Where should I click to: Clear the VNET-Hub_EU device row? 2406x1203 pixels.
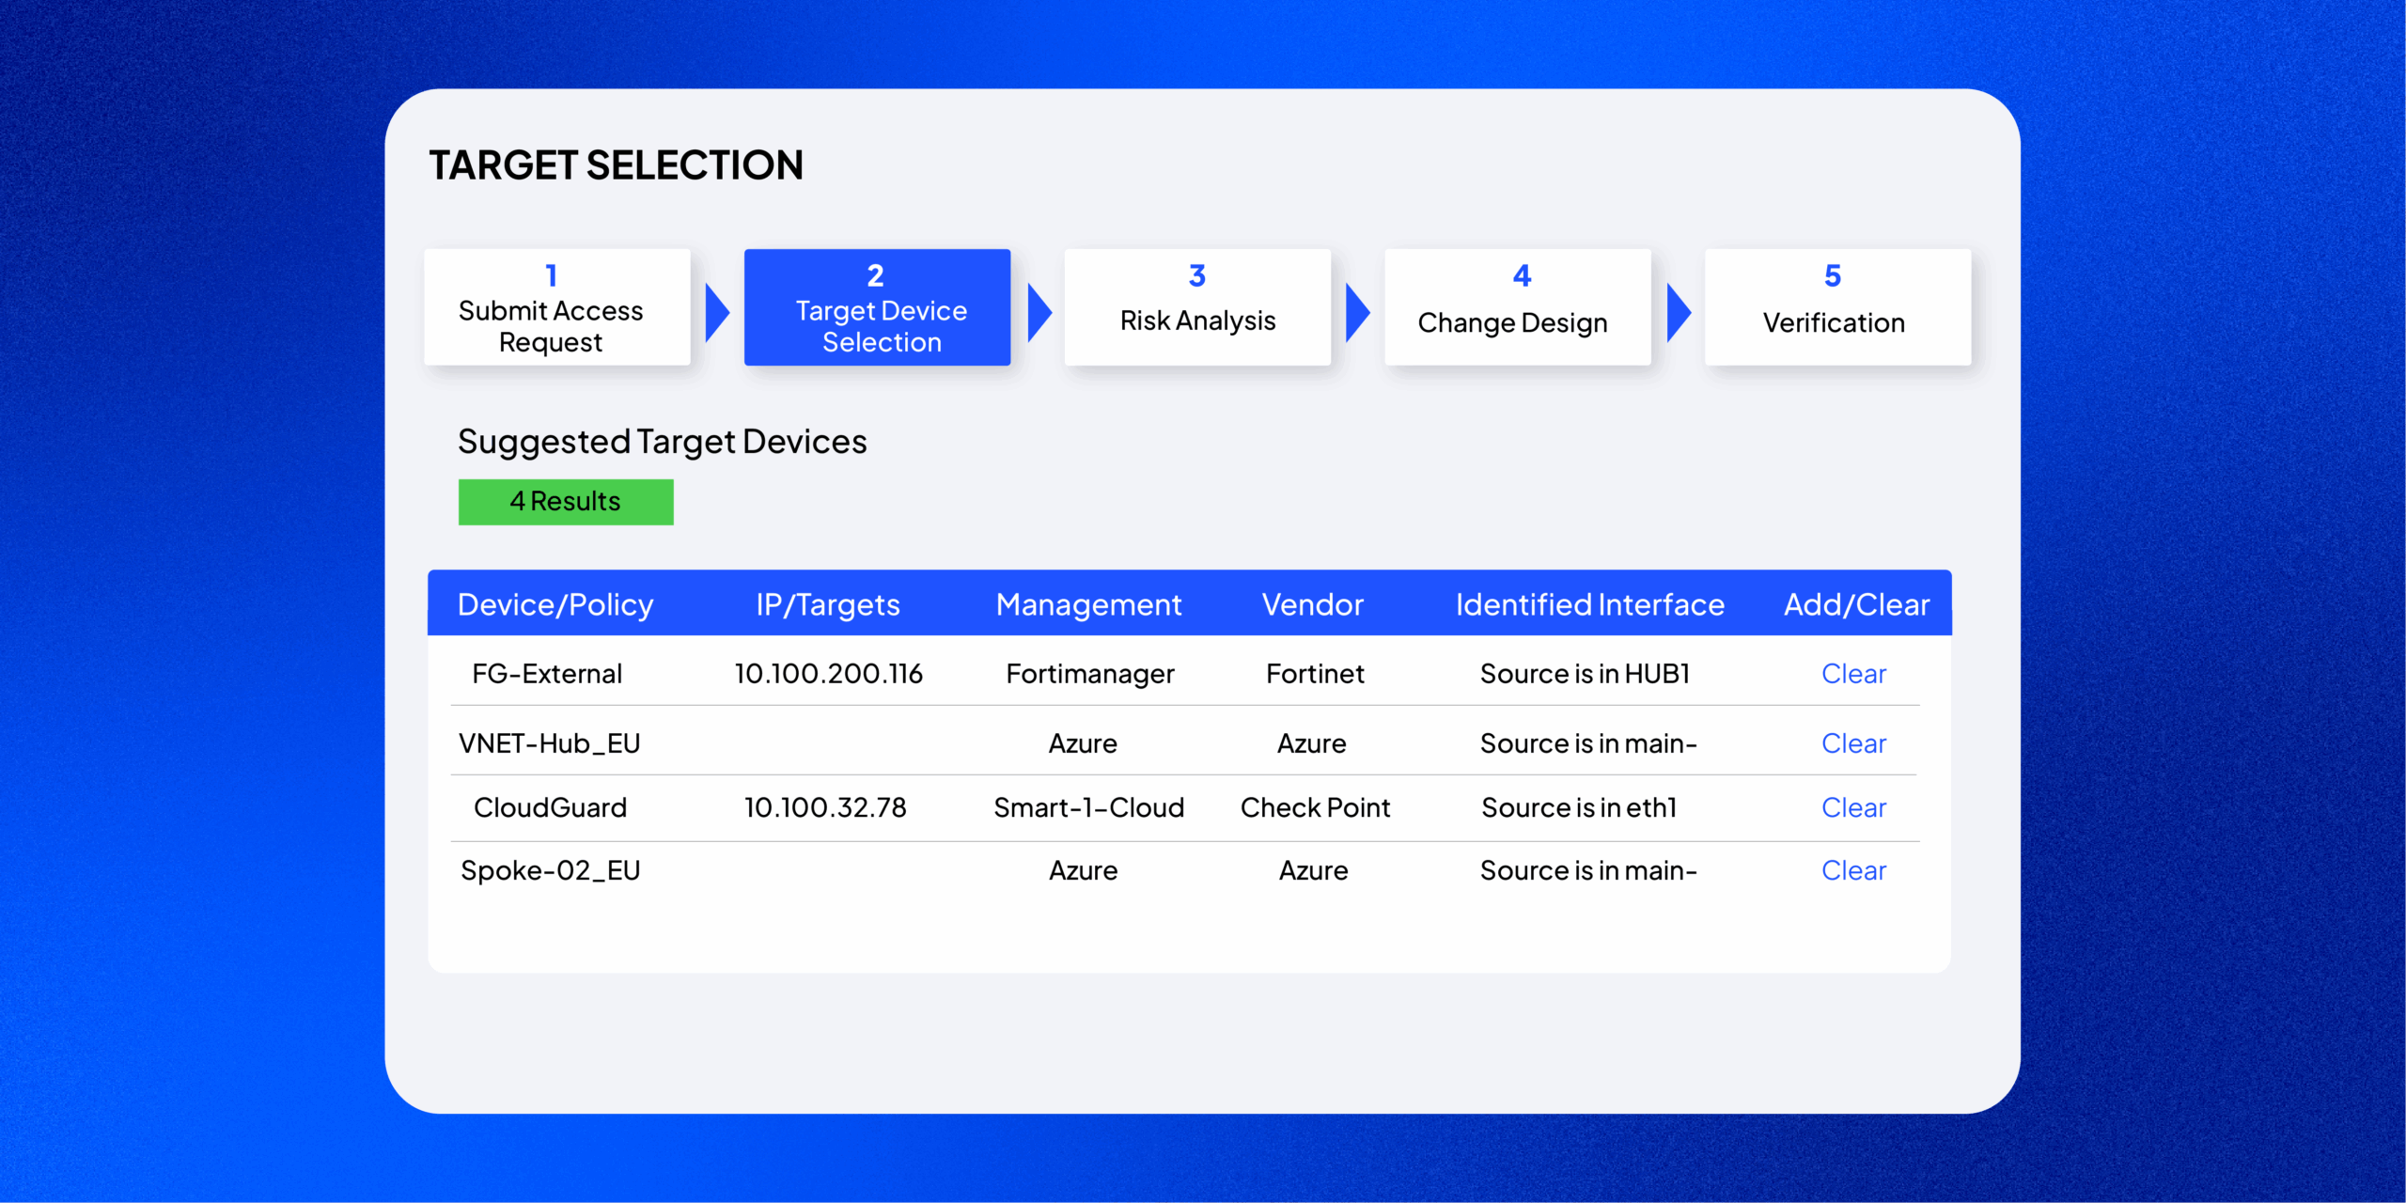click(1853, 743)
